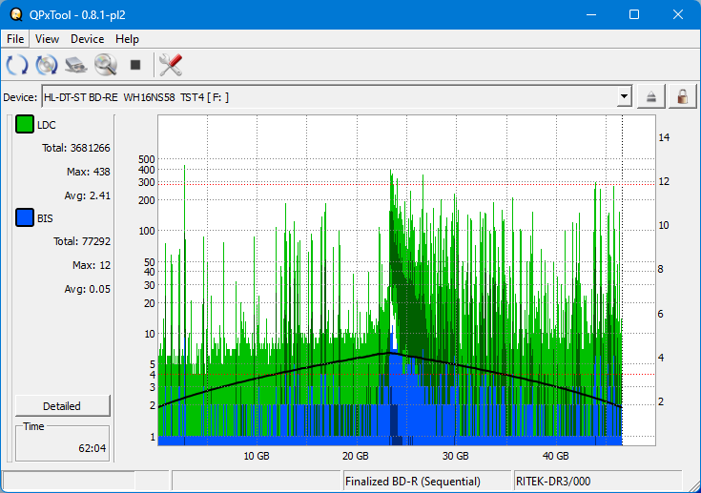The image size is (701, 493).
Task: Click the Device: label
Action: (20, 97)
